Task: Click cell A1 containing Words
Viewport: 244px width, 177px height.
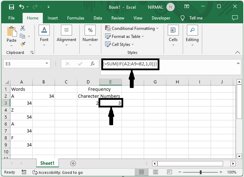Action: pyautogui.click(x=22, y=89)
